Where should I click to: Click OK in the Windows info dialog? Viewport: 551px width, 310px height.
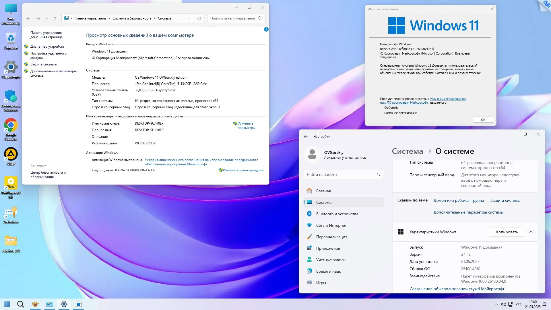(x=483, y=120)
